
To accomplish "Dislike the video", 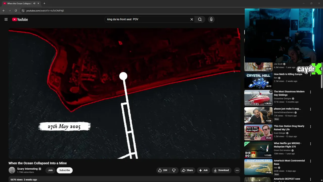I will [174, 170].
